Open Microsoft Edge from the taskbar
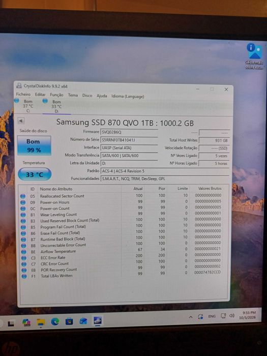 coord(55,322)
